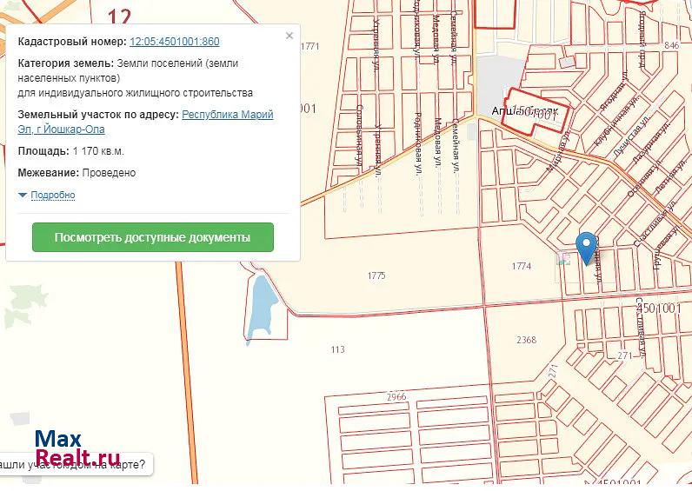692x491 pixels.
Task: Select the blue pond on the map
Action: pyautogui.click(x=260, y=309)
